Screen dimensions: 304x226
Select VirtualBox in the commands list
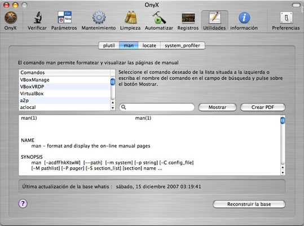[64, 94]
